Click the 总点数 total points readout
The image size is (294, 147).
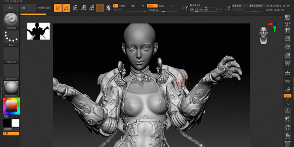[x=275, y=10]
